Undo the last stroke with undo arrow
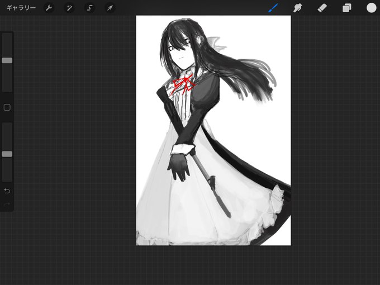 tap(7, 191)
